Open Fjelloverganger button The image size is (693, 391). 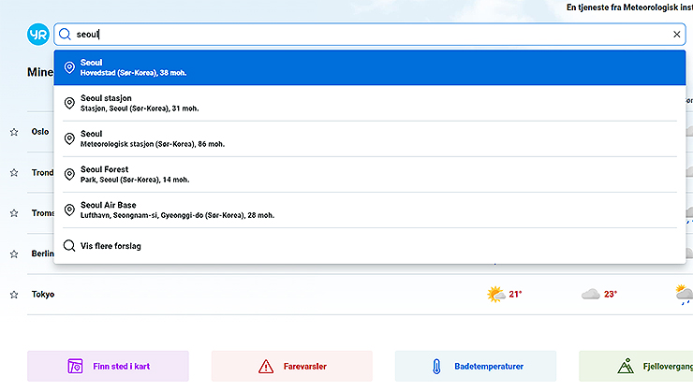[636, 367]
